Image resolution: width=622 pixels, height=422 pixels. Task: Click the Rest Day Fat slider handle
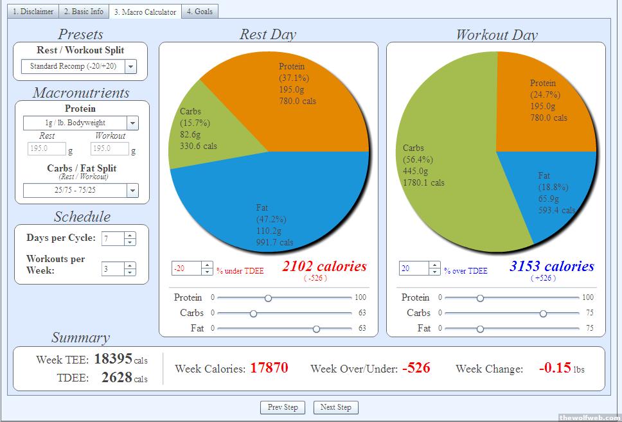click(x=316, y=329)
